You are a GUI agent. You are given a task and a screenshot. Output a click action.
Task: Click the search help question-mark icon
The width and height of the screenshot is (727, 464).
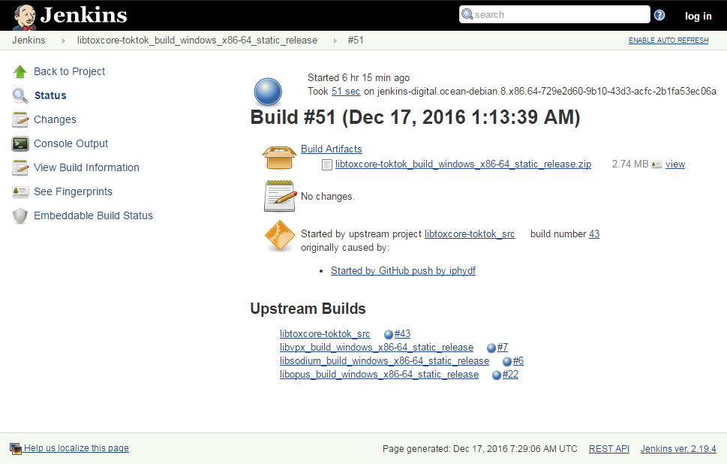tap(659, 15)
